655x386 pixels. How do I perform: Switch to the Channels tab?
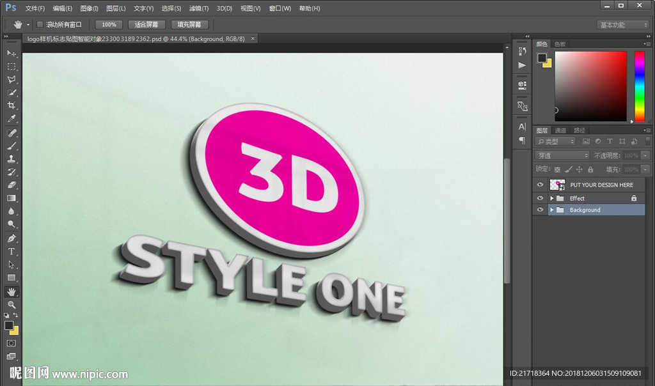[x=560, y=130]
